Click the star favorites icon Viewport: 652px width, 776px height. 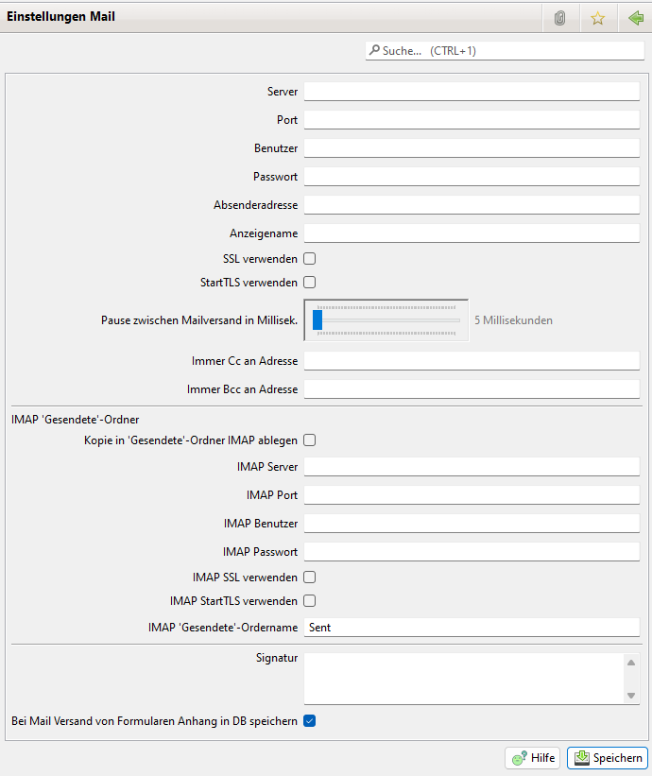[x=597, y=18]
